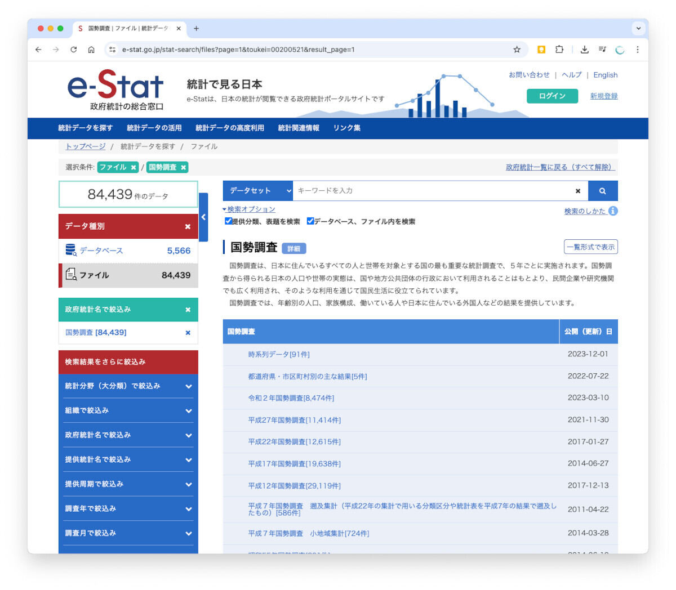Open 都道府県・市区町村別の主な結果[5件]
This screenshot has height=590, width=676.
pyautogui.click(x=308, y=377)
